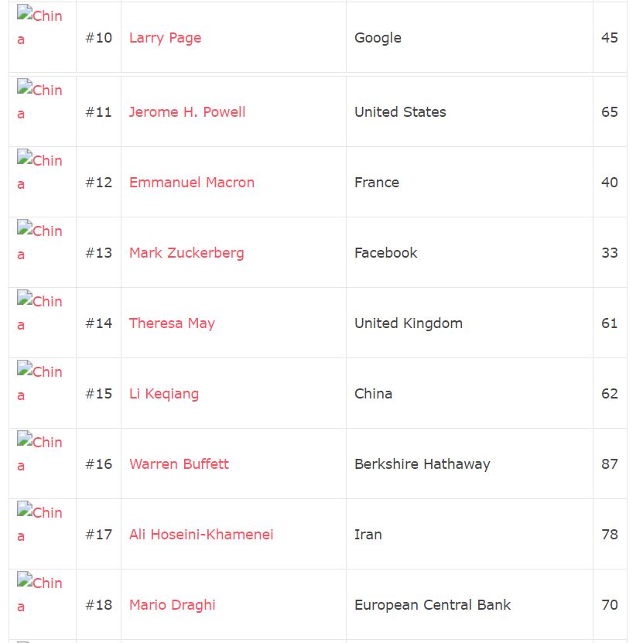Open the Larry Page link
This screenshot has width=643, height=643.
pyautogui.click(x=165, y=38)
